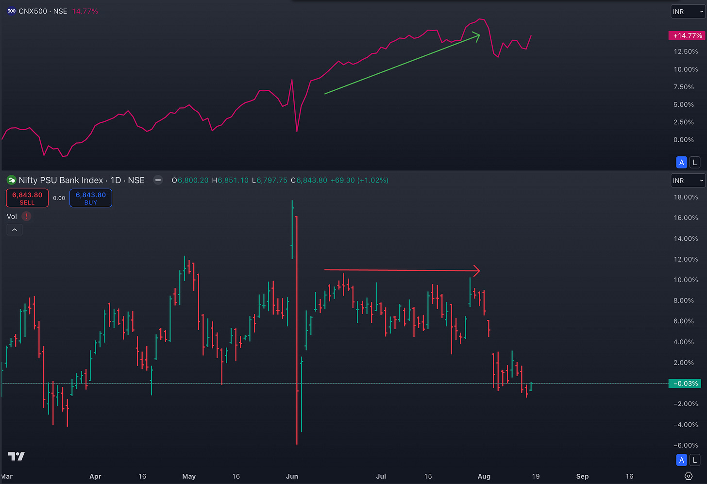This screenshot has height=484, width=707.
Task: Toggle auto scale A on the lower pane
Action: (x=682, y=460)
